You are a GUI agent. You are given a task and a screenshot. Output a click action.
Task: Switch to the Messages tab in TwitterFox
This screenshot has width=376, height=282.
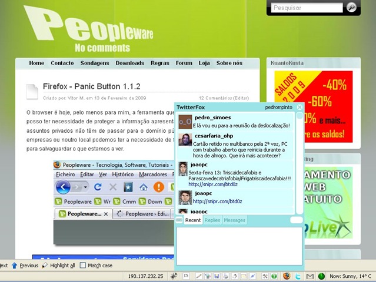pyautogui.click(x=235, y=220)
